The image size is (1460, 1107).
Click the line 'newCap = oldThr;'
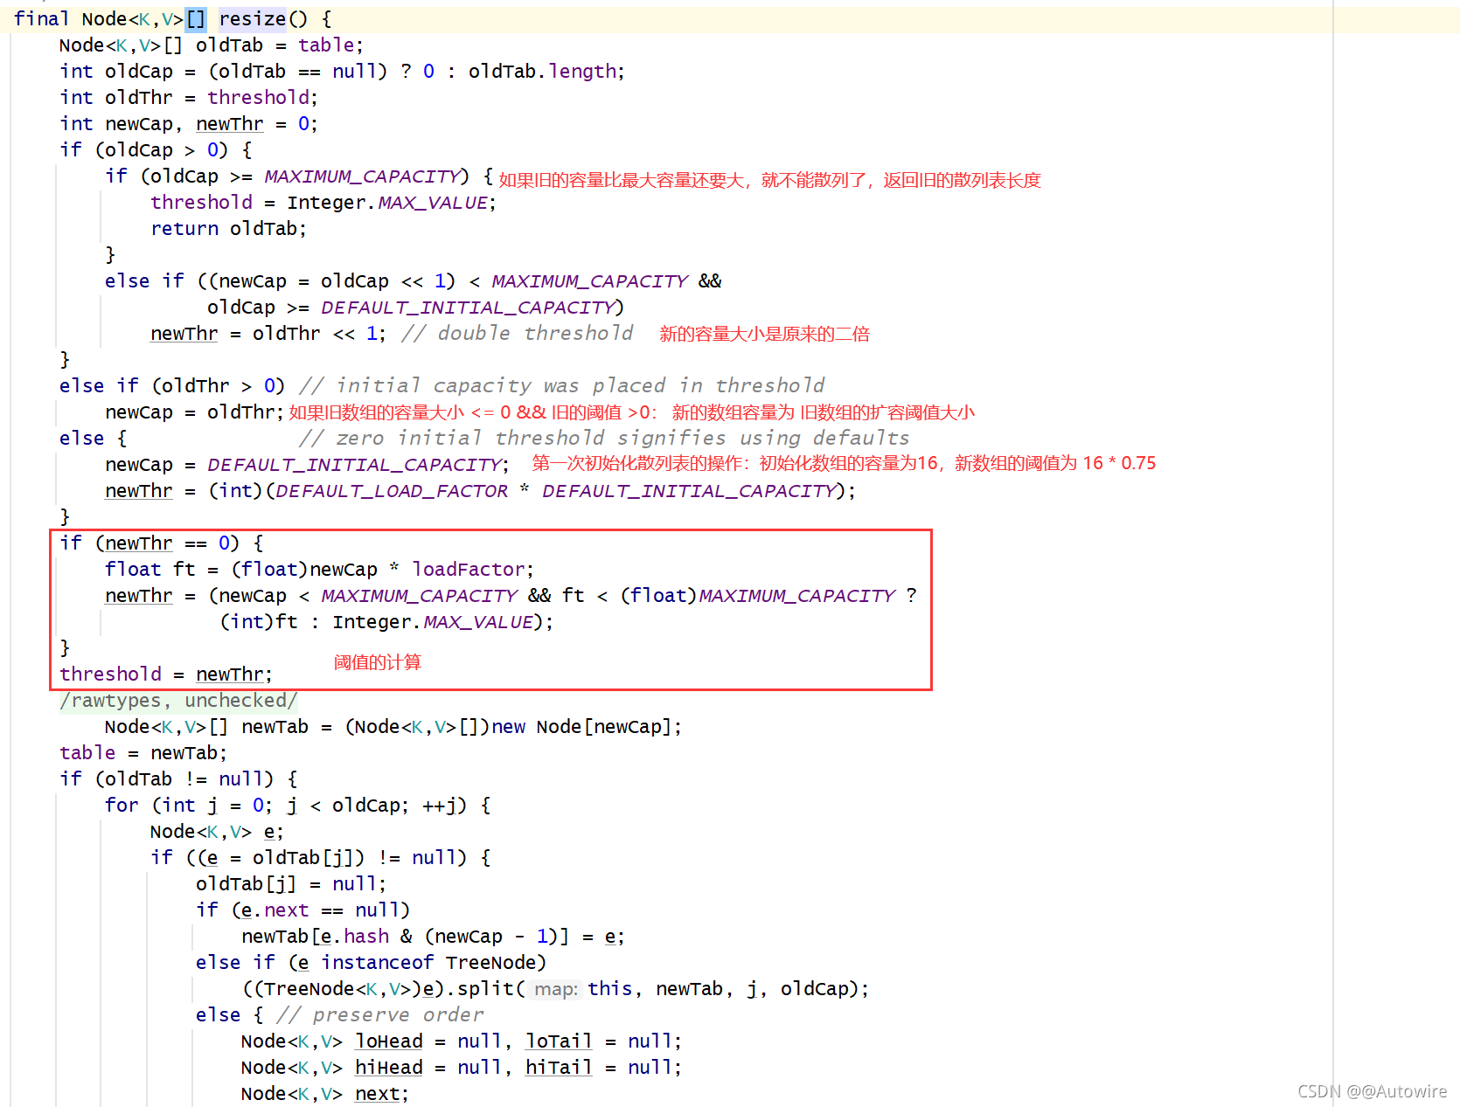(194, 412)
